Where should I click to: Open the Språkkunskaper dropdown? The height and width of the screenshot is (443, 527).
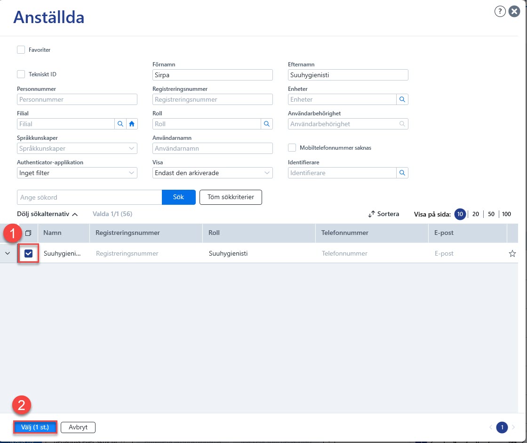[x=77, y=148]
